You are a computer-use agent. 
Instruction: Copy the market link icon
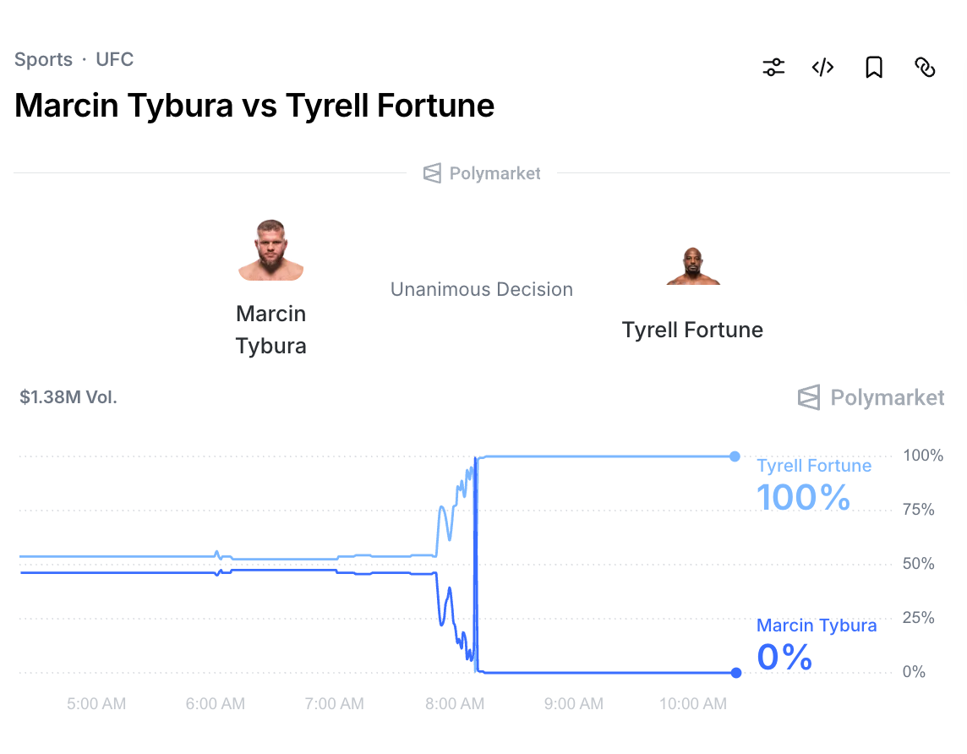pyautogui.click(x=925, y=68)
